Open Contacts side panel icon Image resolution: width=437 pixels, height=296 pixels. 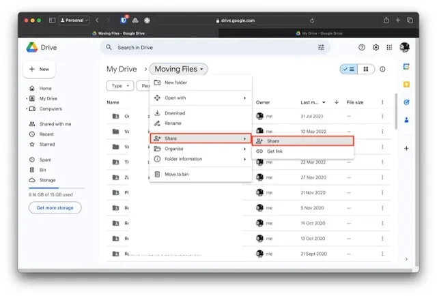tap(406, 120)
